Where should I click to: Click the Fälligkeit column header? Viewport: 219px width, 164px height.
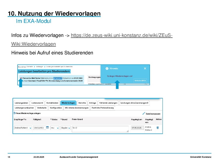(37, 119)
